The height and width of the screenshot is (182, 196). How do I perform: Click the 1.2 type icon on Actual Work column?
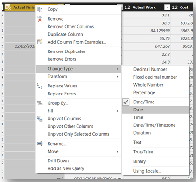127,7
